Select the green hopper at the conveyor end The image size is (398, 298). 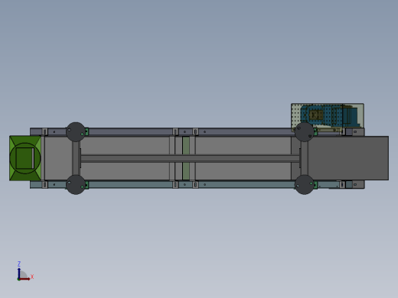click(x=25, y=158)
